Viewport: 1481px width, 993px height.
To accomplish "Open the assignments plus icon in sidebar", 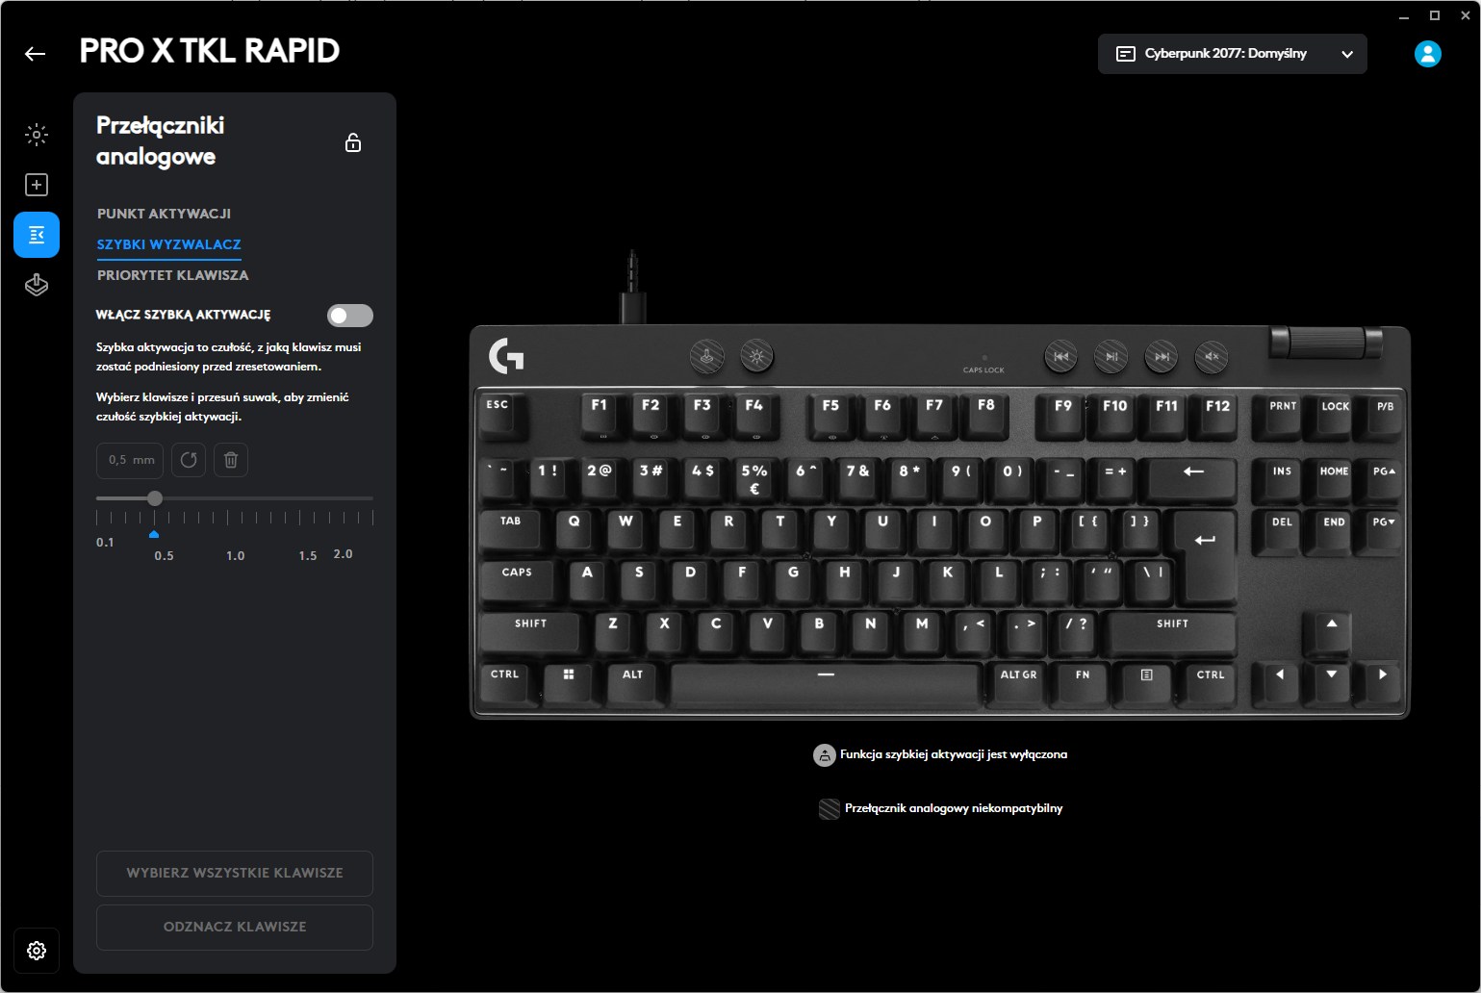I will coord(37,185).
